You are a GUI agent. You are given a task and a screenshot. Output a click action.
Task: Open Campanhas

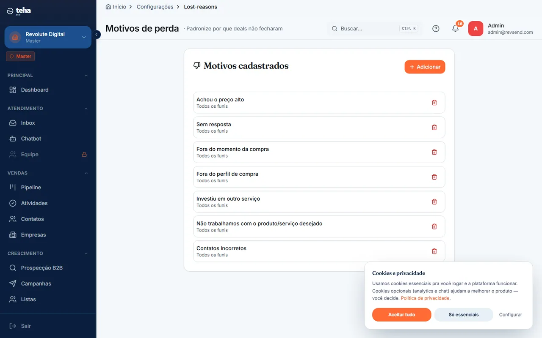tap(48, 283)
